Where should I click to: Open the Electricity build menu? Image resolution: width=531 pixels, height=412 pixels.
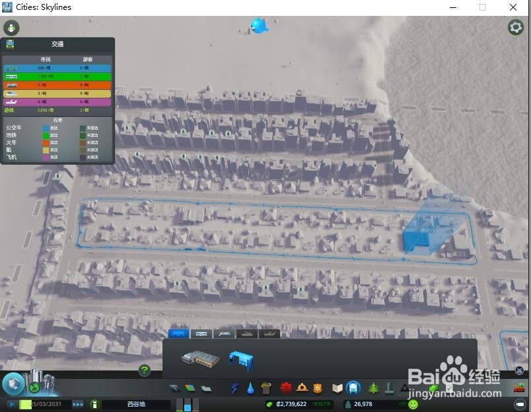pyautogui.click(x=234, y=388)
